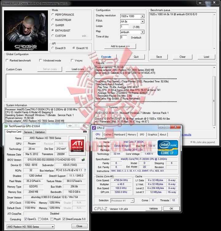
Task: Enable the Windowed mode checkbox
Action: click(40, 61)
